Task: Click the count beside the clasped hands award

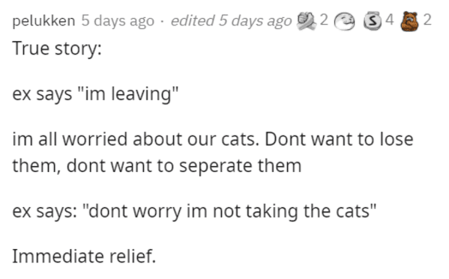Action: (x=324, y=20)
